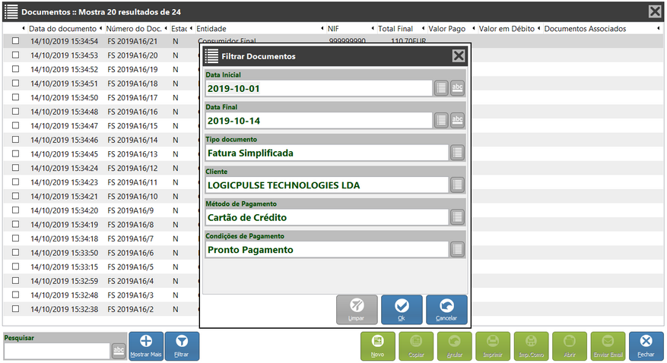
Task: Close the Filtrar Documentos dialog
Action: (x=459, y=55)
